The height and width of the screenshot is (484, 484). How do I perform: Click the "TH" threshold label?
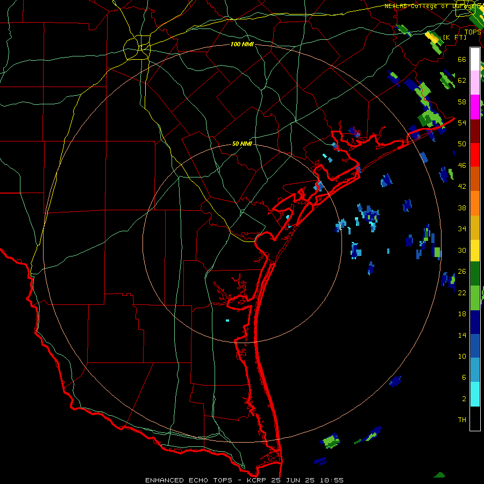coord(462,420)
